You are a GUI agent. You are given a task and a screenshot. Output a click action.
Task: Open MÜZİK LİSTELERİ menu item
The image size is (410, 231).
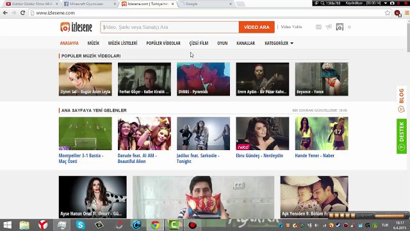click(x=122, y=43)
